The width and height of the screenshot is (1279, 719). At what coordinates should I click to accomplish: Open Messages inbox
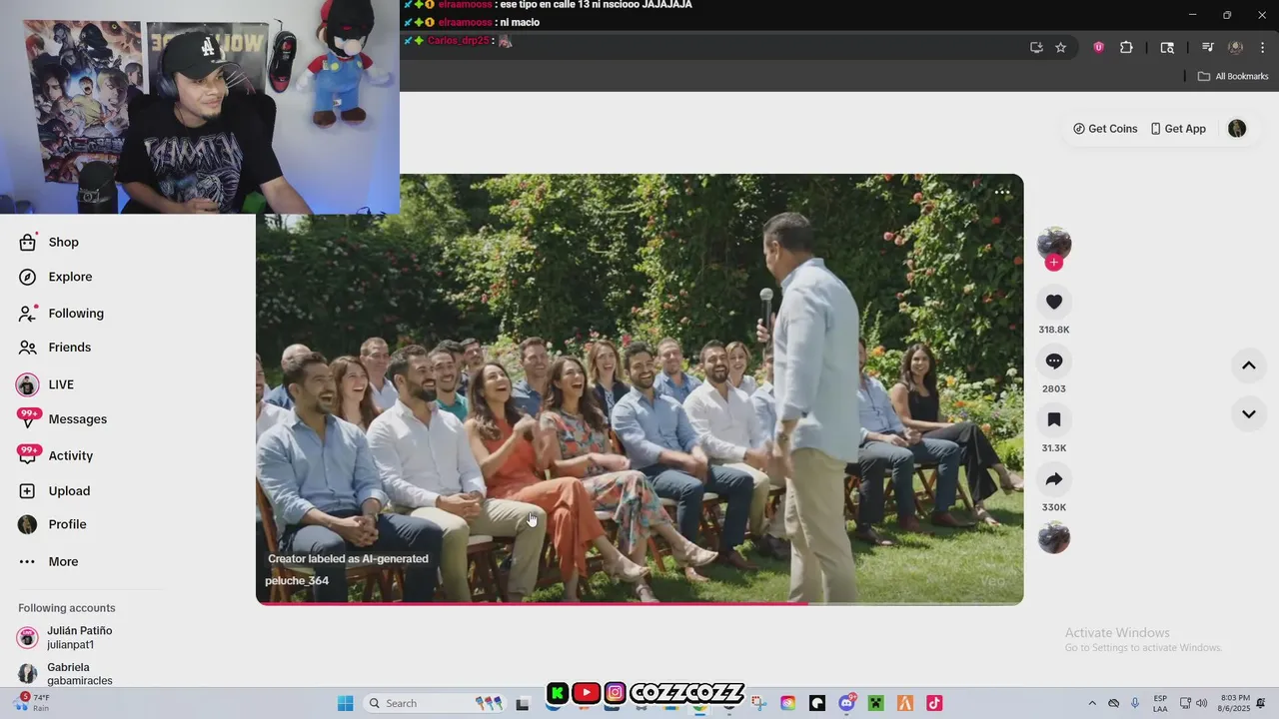coord(62,419)
